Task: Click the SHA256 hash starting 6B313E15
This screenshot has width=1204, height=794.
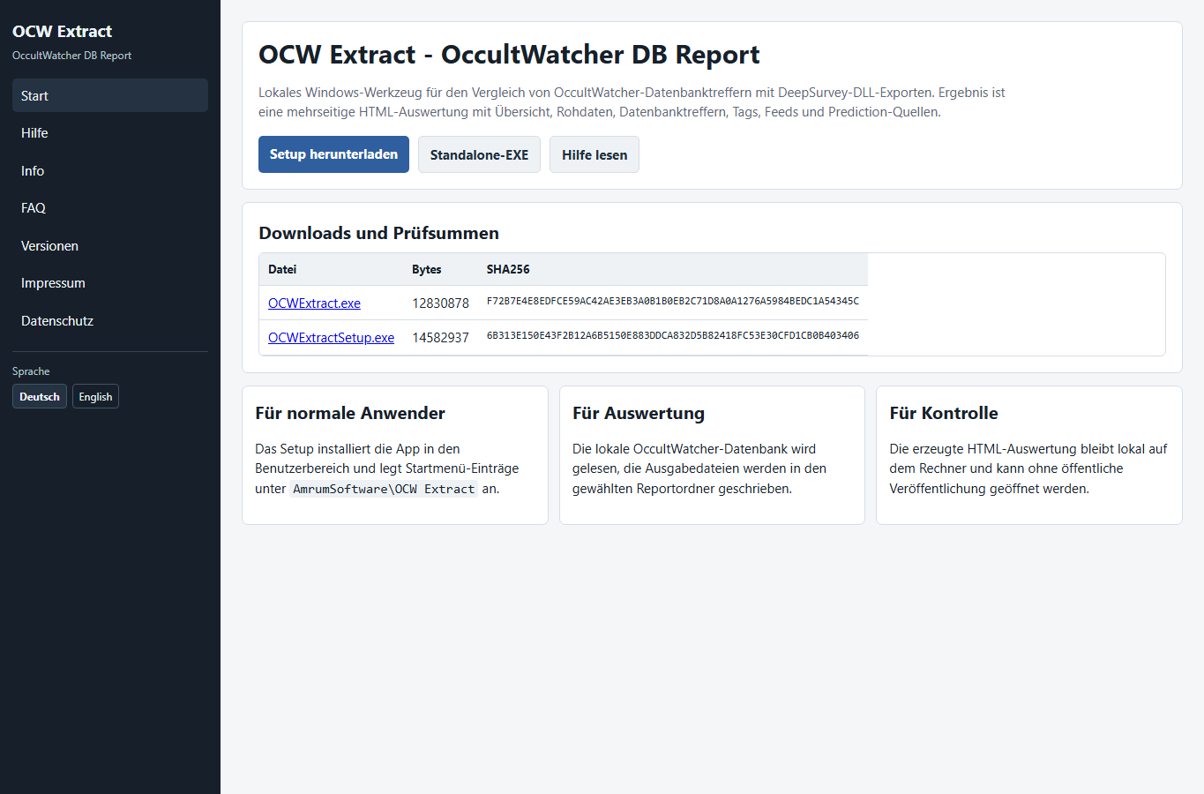Action: (x=673, y=336)
